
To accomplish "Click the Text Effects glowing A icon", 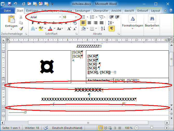I will [x=33, y=29].
